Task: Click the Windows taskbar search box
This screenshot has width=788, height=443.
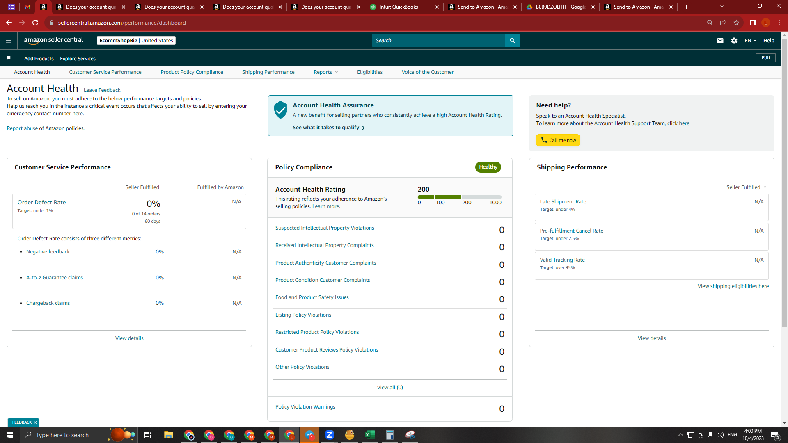Action: click(x=78, y=435)
